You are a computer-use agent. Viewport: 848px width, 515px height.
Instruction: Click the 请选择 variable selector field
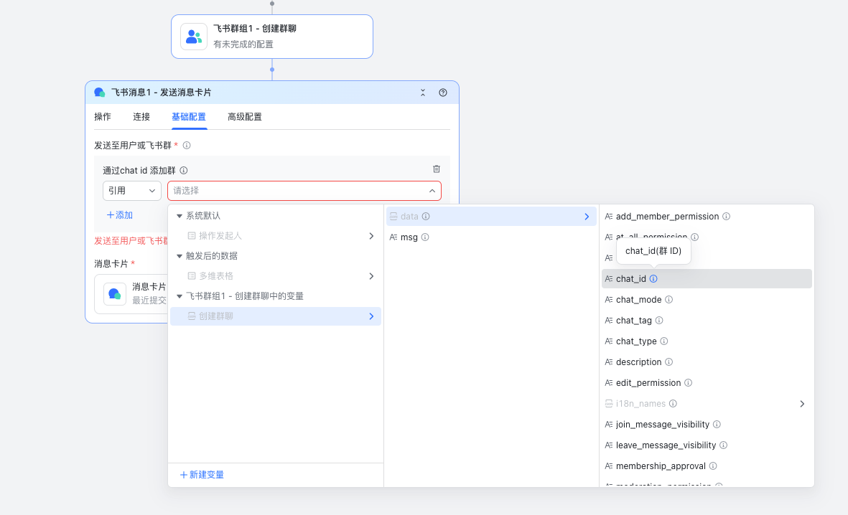tap(304, 191)
